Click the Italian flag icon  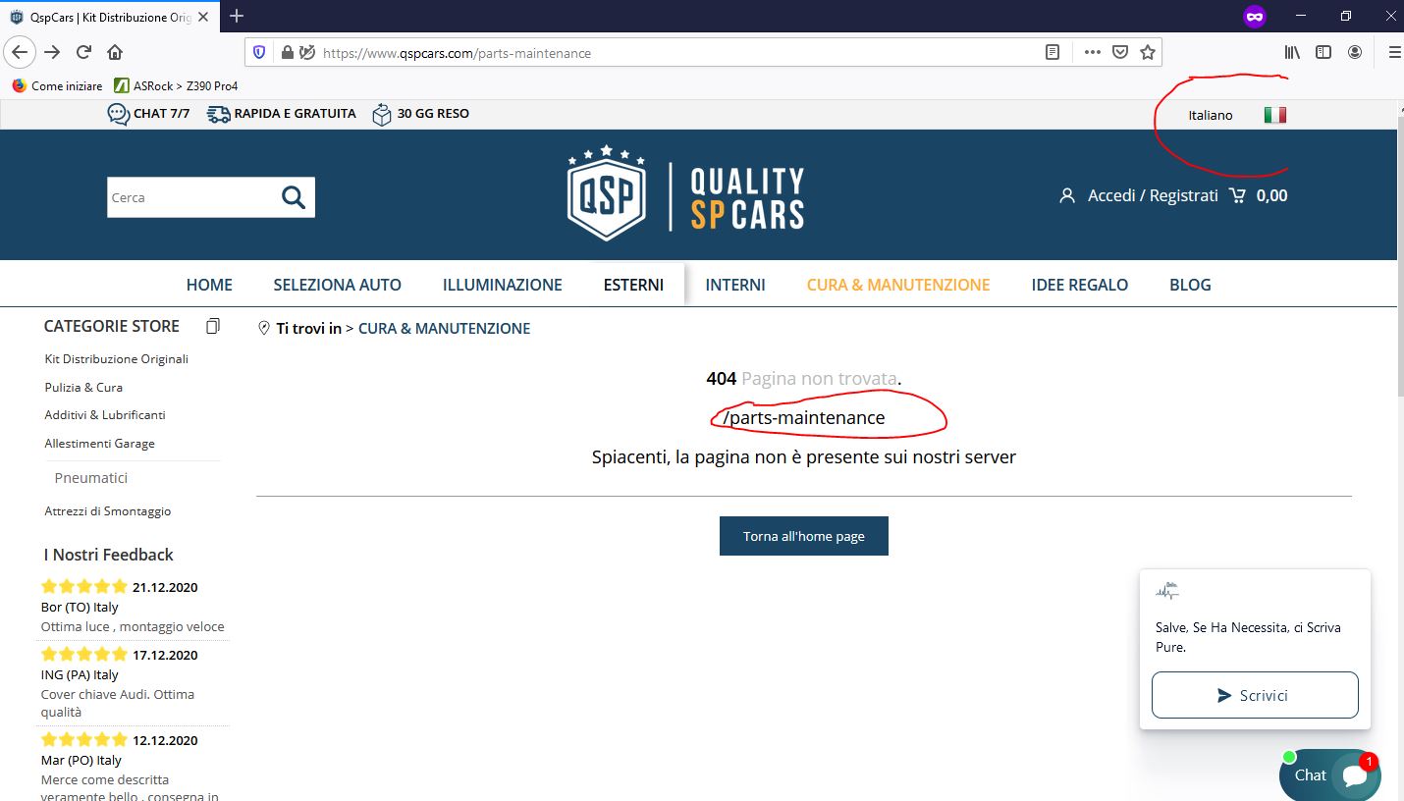pos(1274,115)
